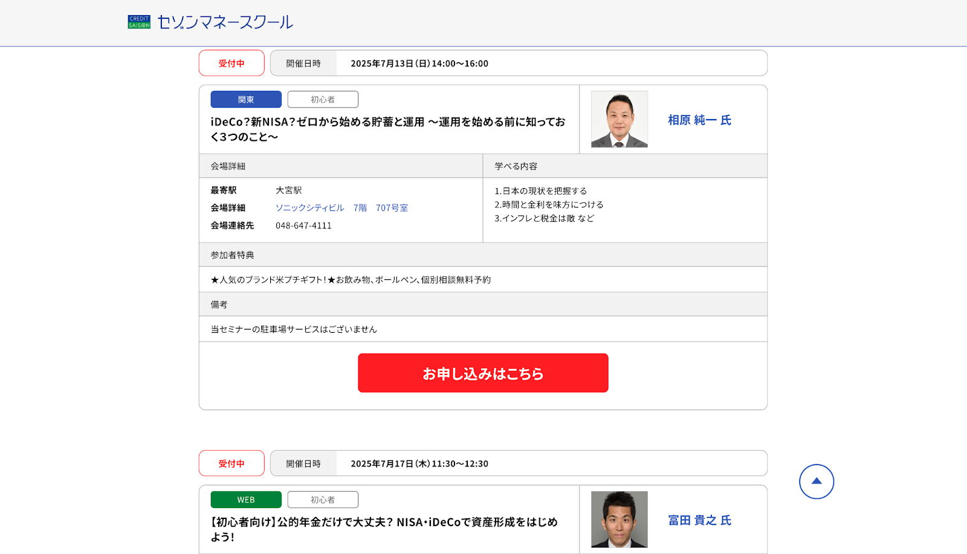Click 【初心者向け】公的年金だけで大丈夫 seminar title
This screenshot has width=967, height=554.
[384, 529]
